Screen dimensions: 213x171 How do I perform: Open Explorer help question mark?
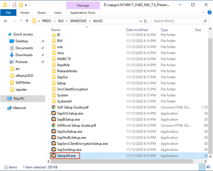point(210,12)
